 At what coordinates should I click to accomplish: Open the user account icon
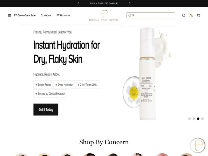[x=191, y=15]
